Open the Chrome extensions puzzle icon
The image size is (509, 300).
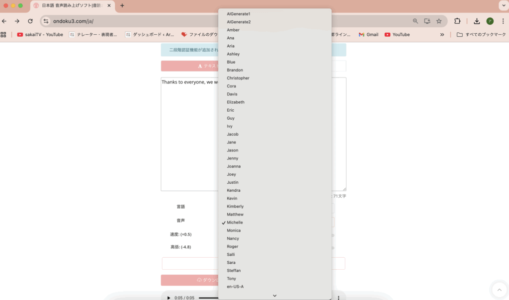pos(457,21)
